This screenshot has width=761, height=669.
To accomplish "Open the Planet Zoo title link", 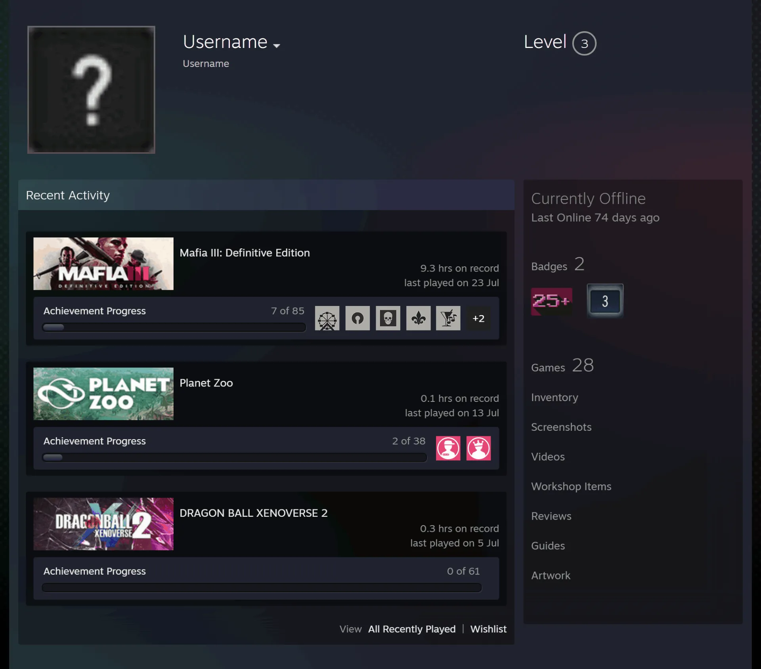I will coord(206,383).
